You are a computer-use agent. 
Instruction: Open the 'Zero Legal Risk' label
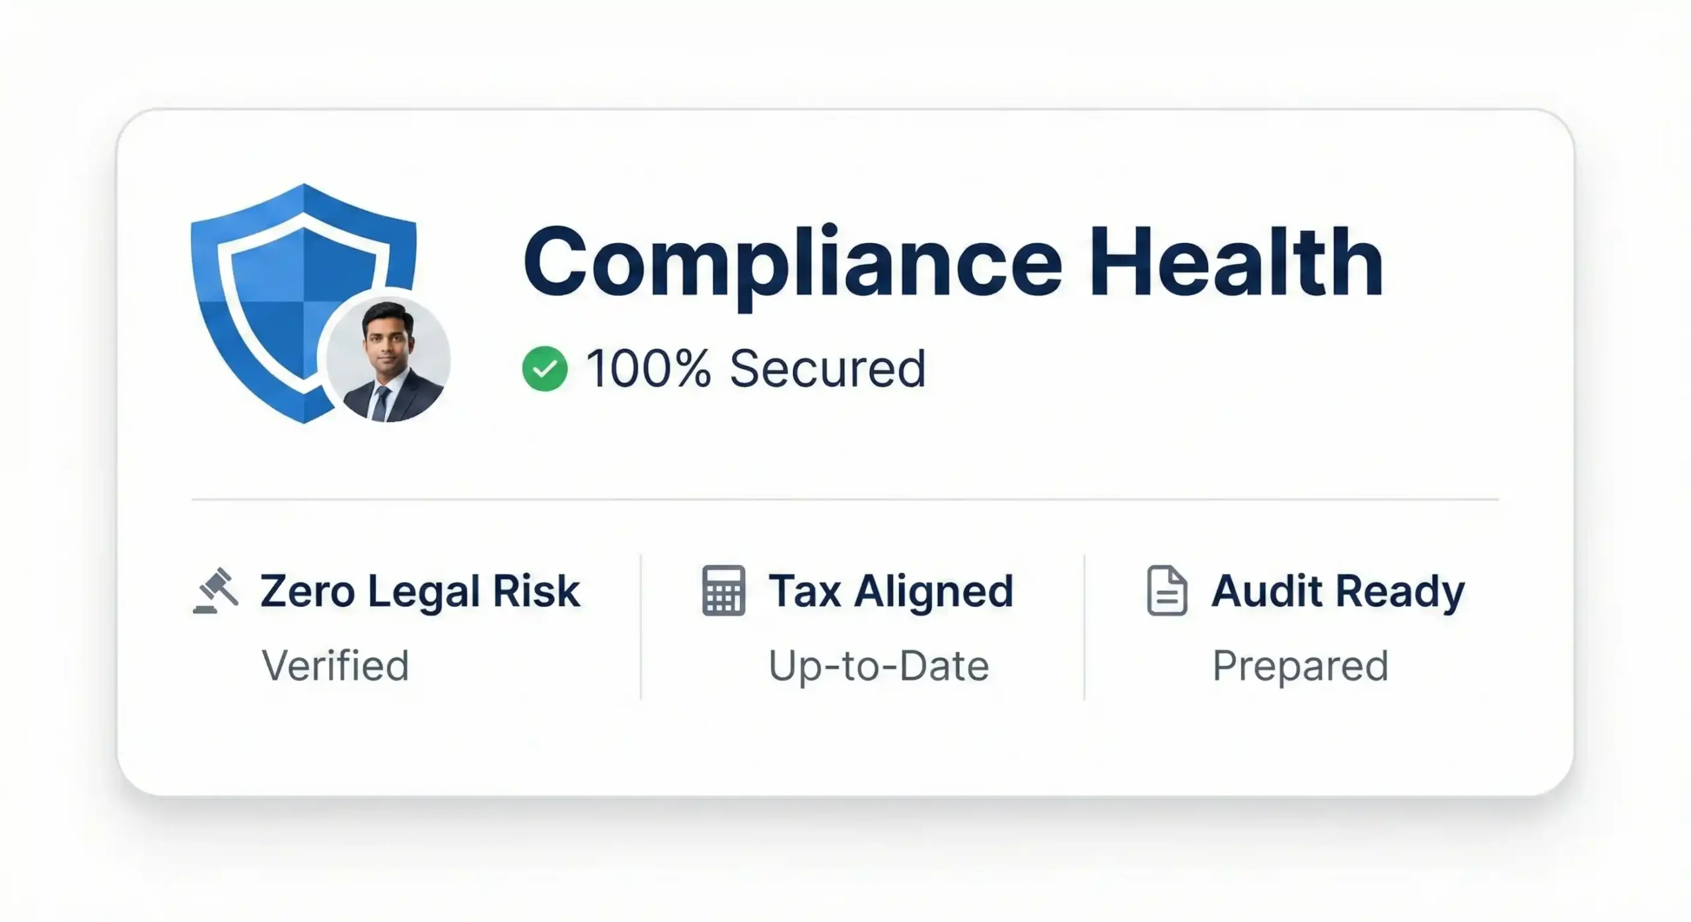coord(420,590)
